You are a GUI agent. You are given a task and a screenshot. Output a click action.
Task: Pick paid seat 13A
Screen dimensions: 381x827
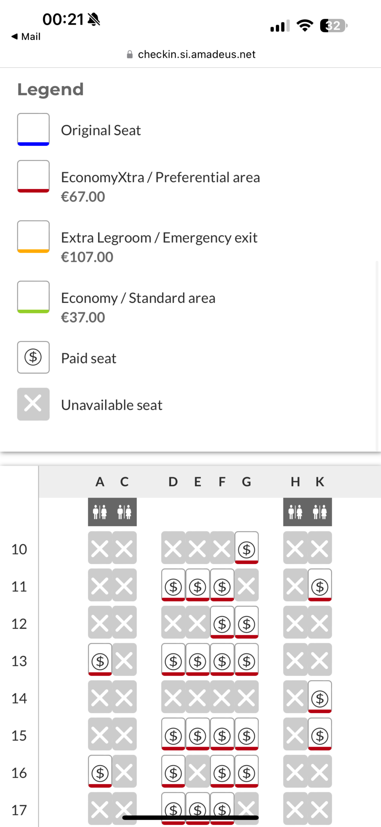point(100,660)
